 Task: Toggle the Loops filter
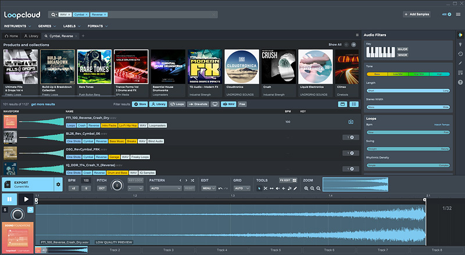(177, 104)
